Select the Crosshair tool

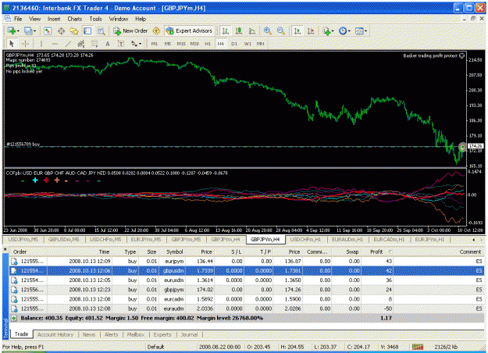point(26,44)
